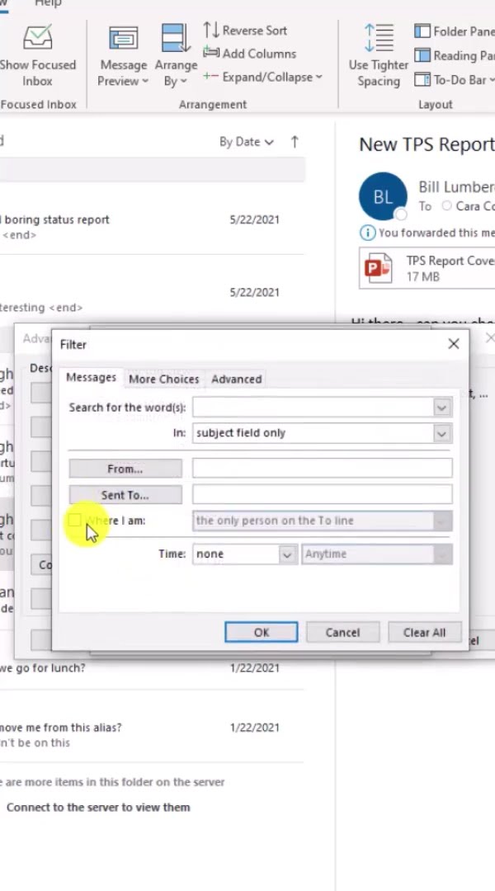Click the Sent To text field

pos(323,494)
